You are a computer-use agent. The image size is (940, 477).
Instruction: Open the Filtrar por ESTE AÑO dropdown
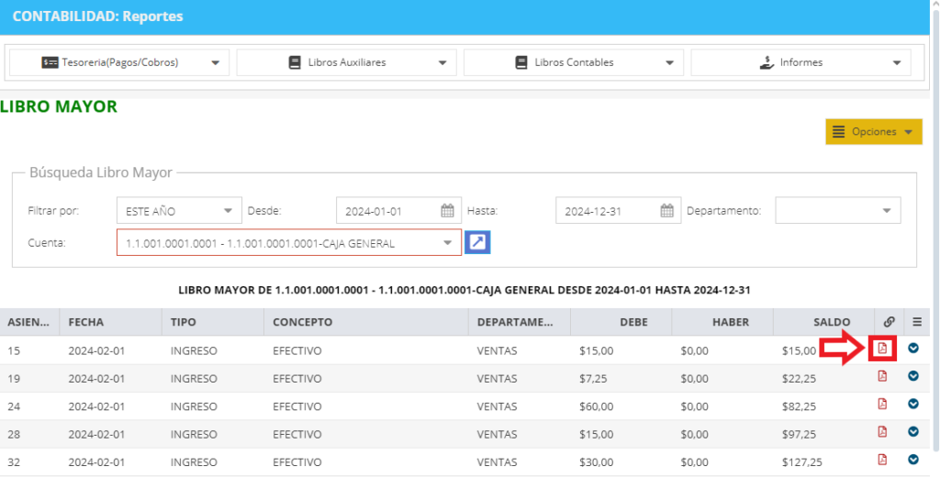(179, 210)
